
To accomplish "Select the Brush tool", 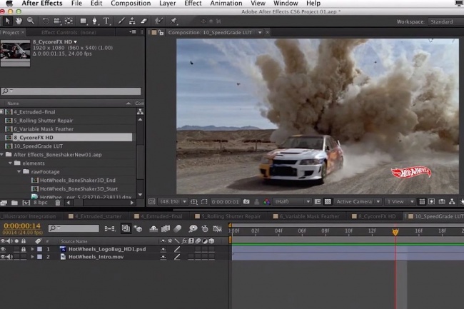I will tap(121, 21).
